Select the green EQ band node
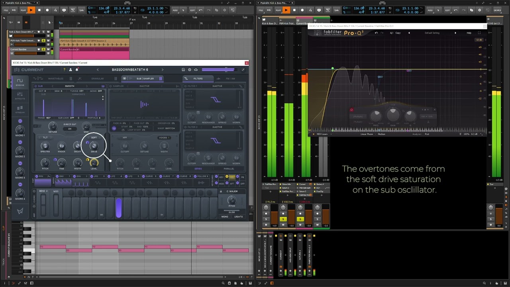 (333, 69)
